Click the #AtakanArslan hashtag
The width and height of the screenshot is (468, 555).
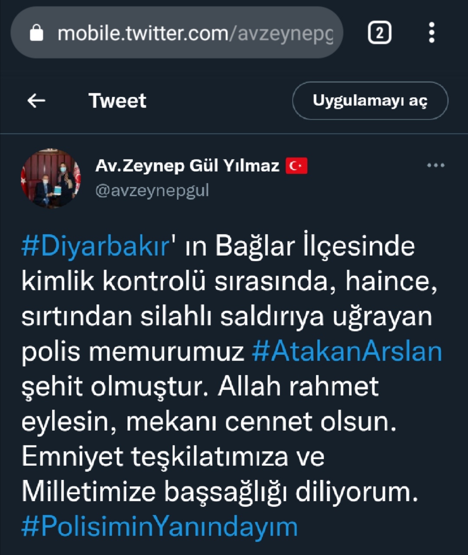(347, 351)
